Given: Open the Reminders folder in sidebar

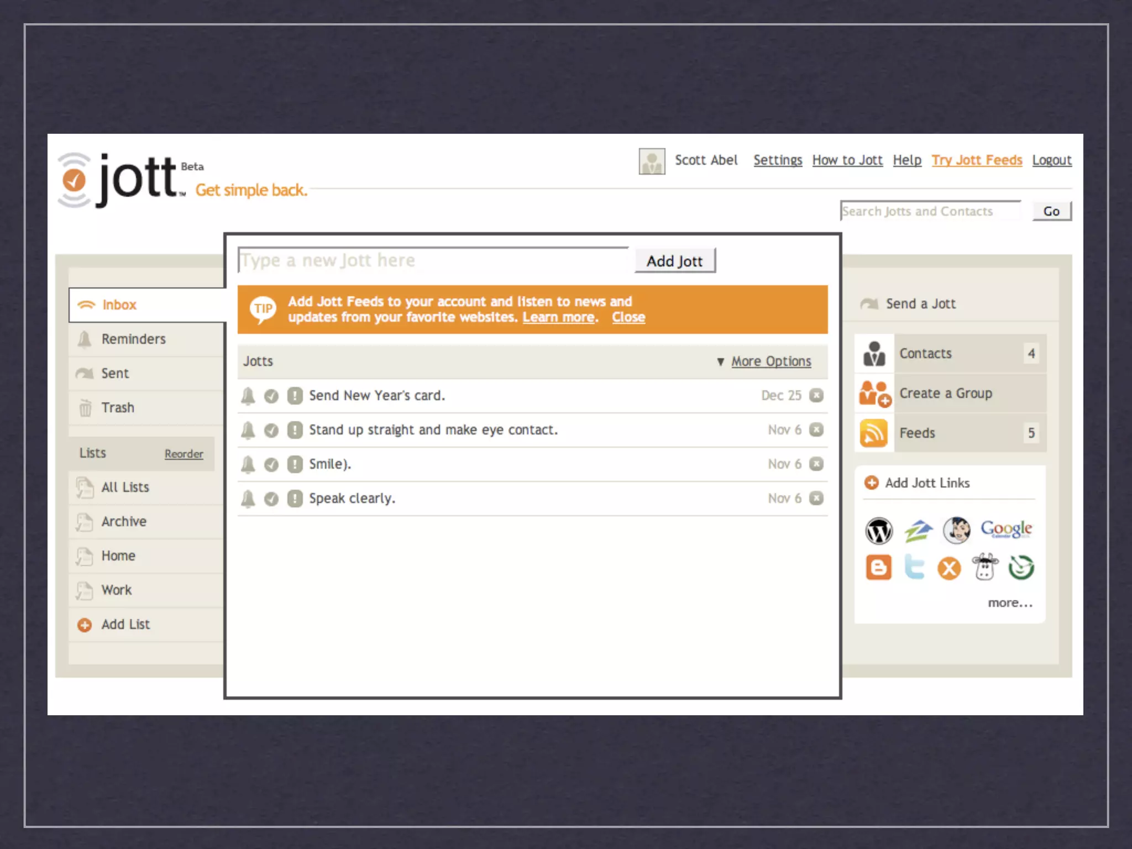Looking at the screenshot, I should coord(133,339).
